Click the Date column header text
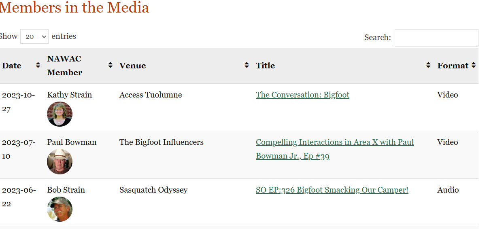Viewport: 489px width, 229px height. click(12, 66)
